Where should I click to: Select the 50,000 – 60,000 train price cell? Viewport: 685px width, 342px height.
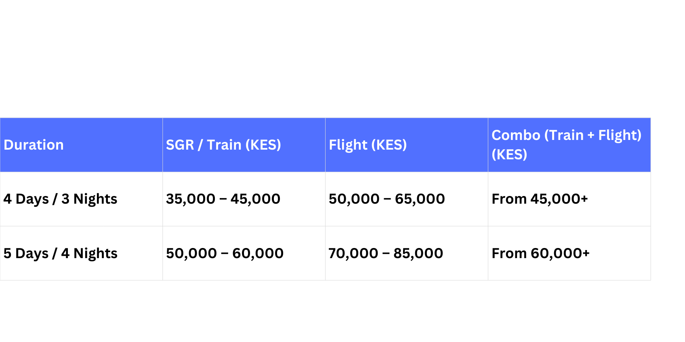click(225, 253)
